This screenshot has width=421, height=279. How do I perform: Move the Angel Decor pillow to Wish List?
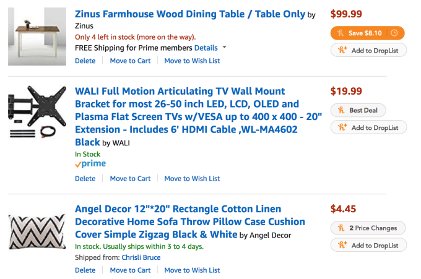click(x=192, y=270)
